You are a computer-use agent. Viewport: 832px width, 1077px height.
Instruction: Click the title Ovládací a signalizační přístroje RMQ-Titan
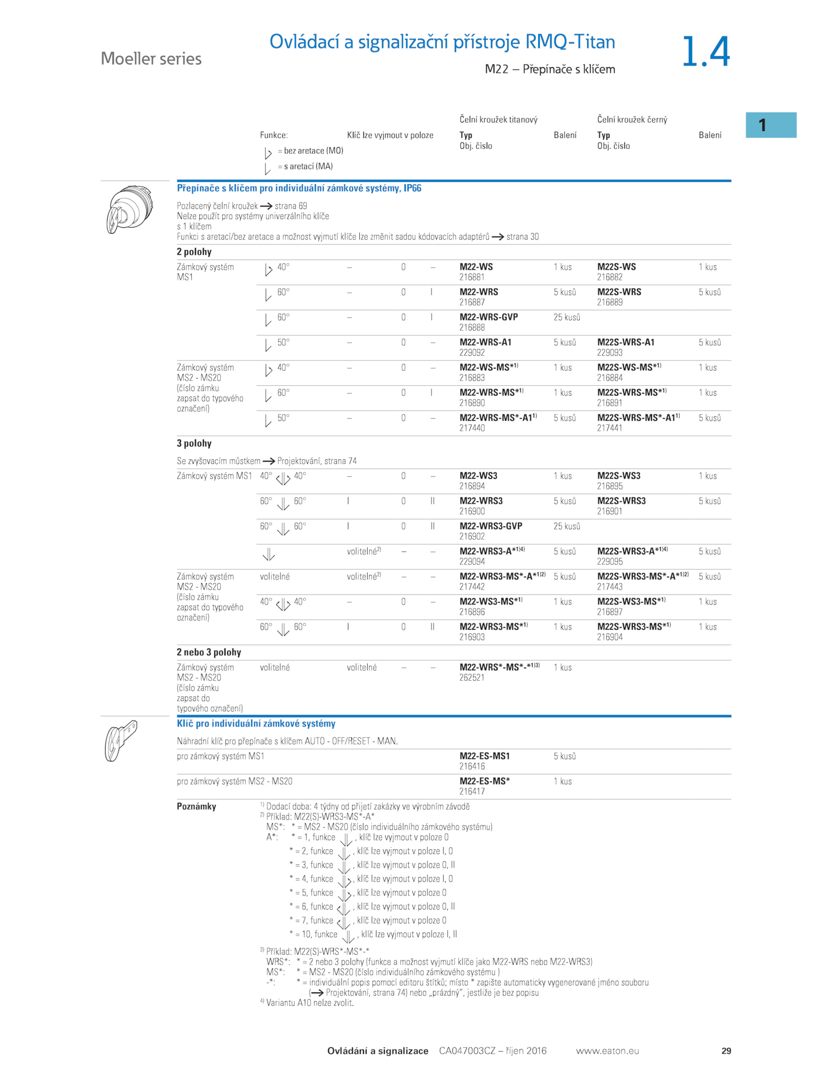click(442, 42)
